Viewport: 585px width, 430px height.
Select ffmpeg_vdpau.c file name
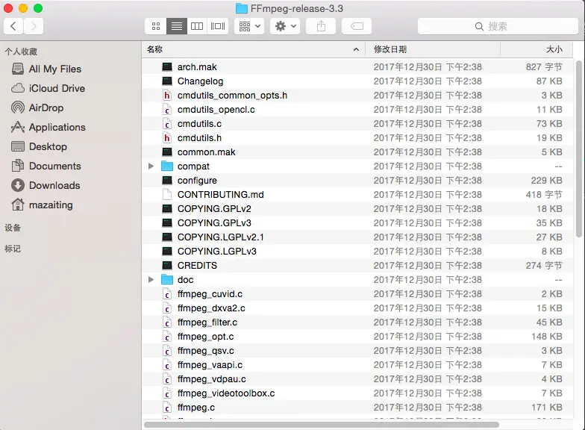click(x=212, y=379)
